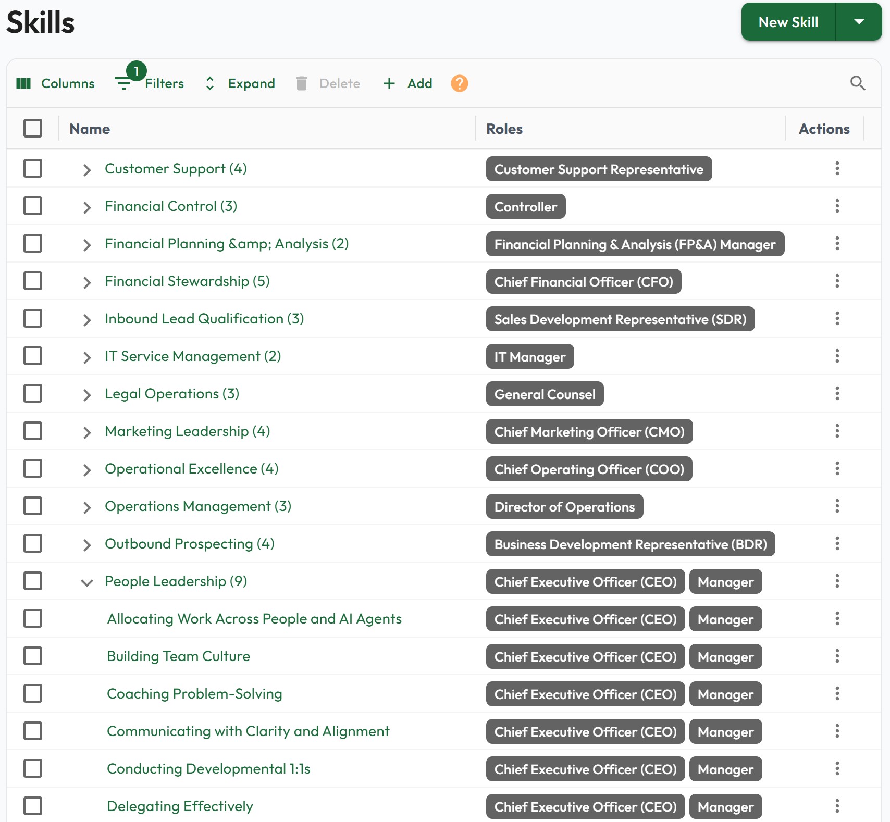This screenshot has height=822, width=890.
Task: Open the Building Team Culture skill link
Action: pos(178,656)
